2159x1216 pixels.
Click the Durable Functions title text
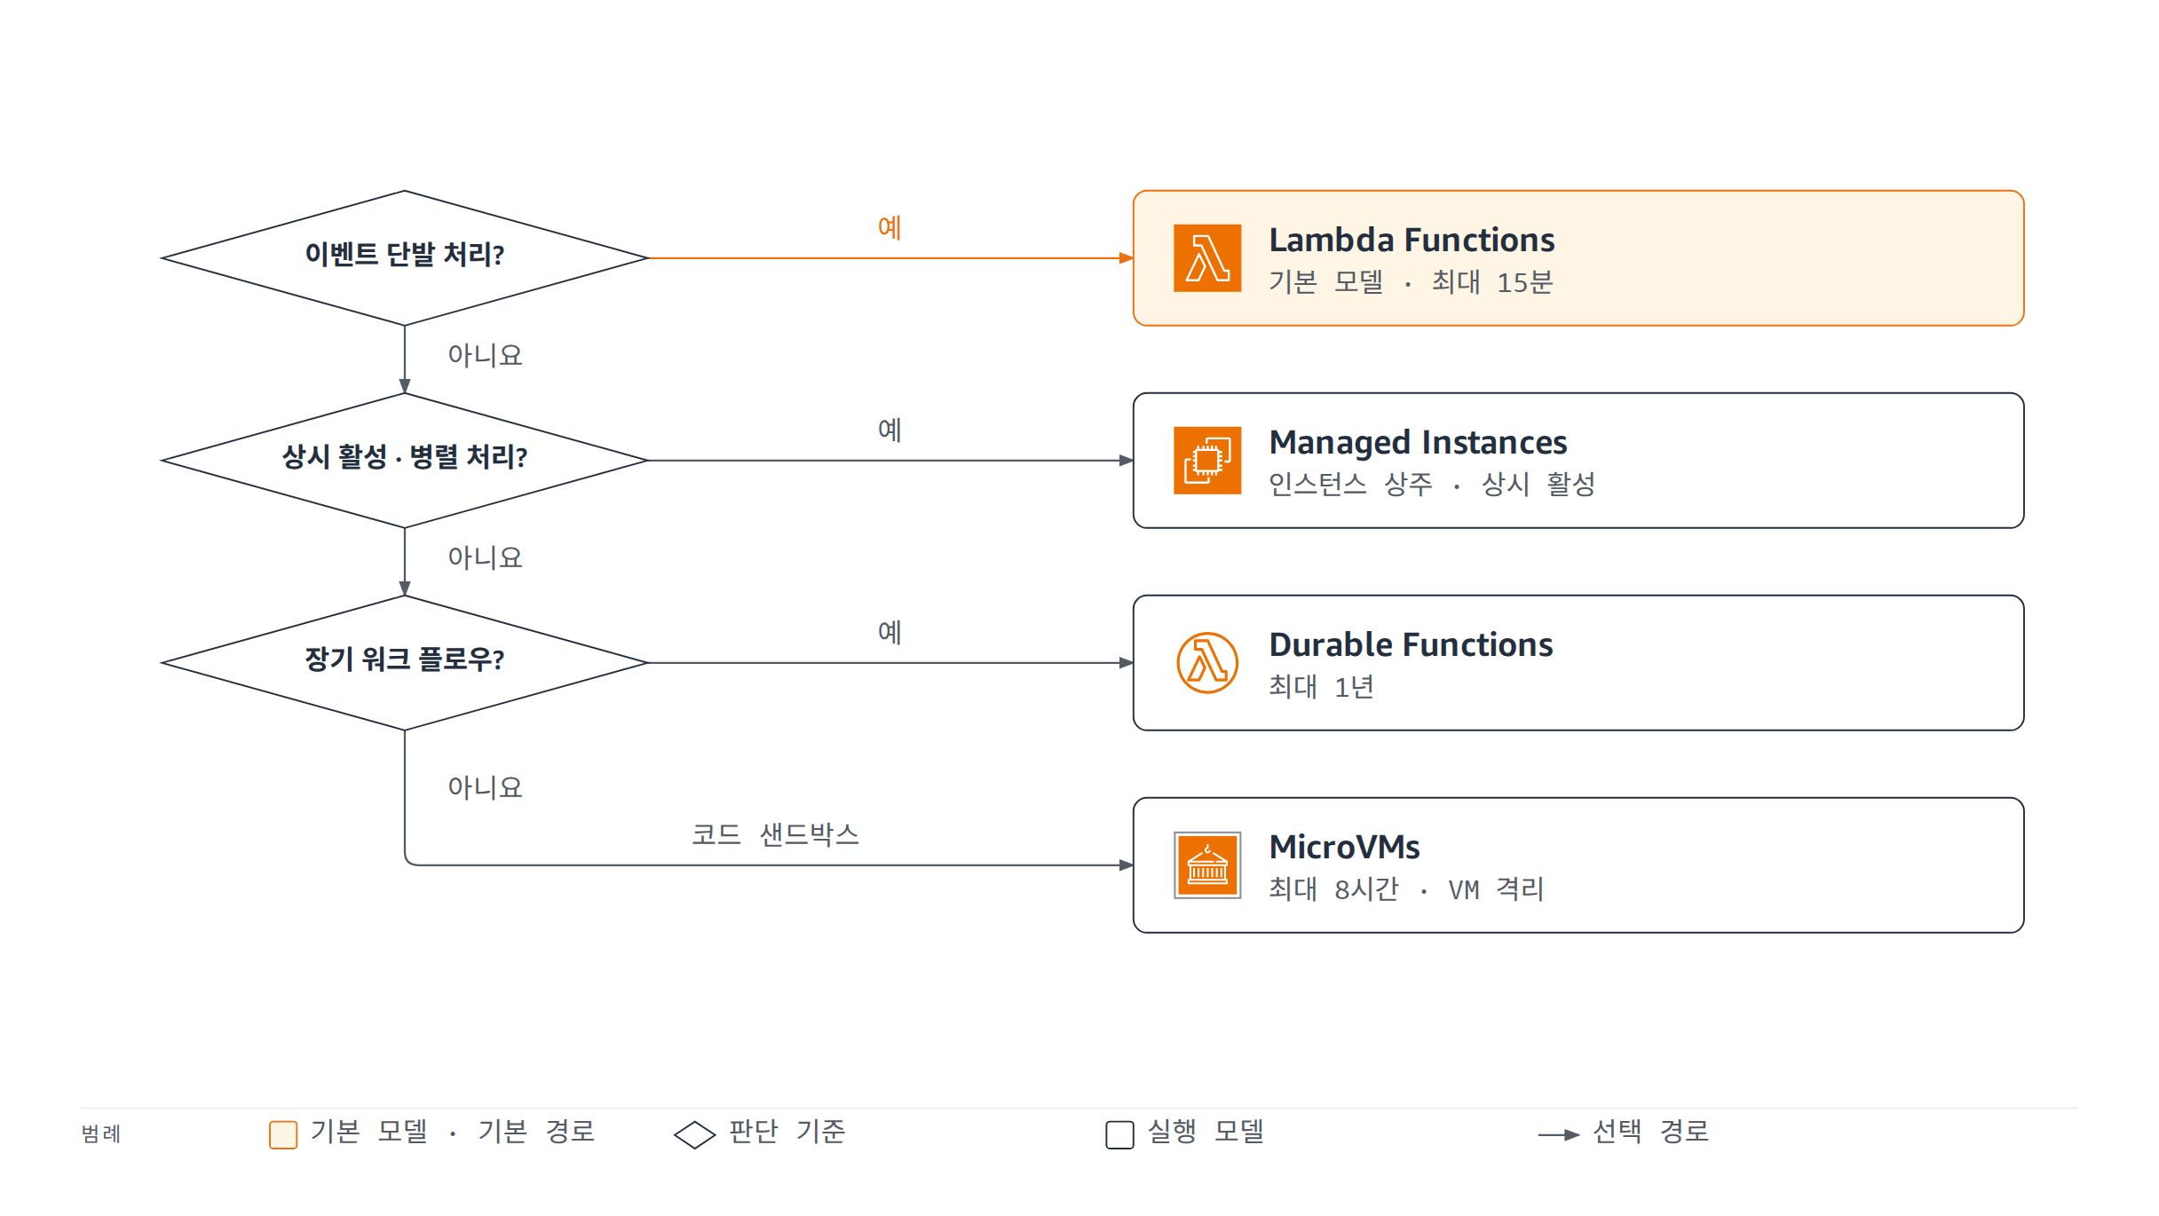(1411, 645)
